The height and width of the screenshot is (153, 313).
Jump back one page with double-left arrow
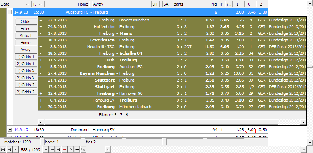tap(9, 150)
